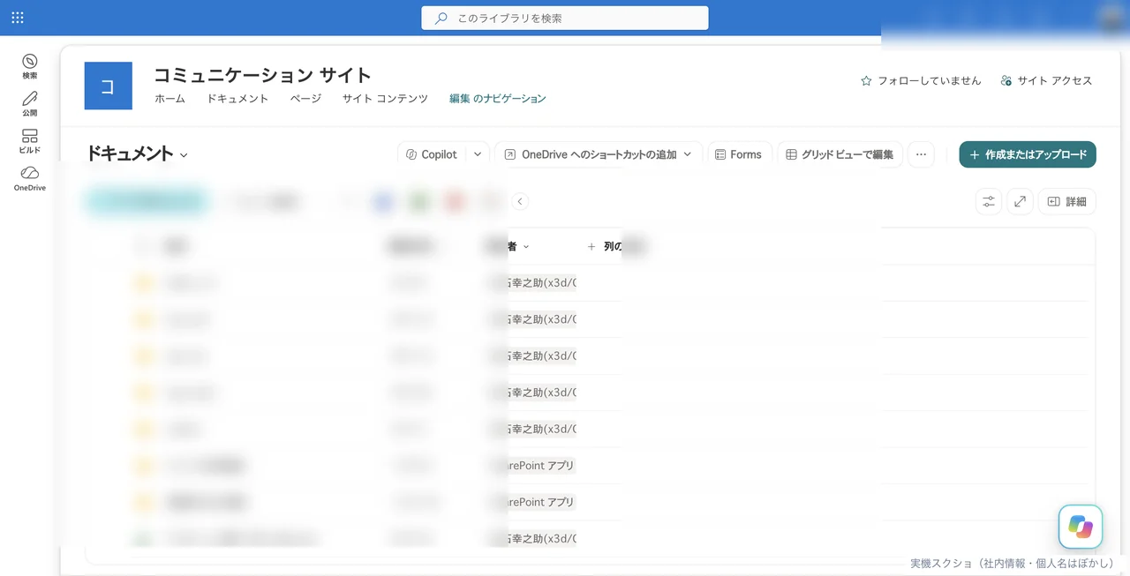Expand the Copilot dropdown chevron
The image size is (1130, 576).
478,154
